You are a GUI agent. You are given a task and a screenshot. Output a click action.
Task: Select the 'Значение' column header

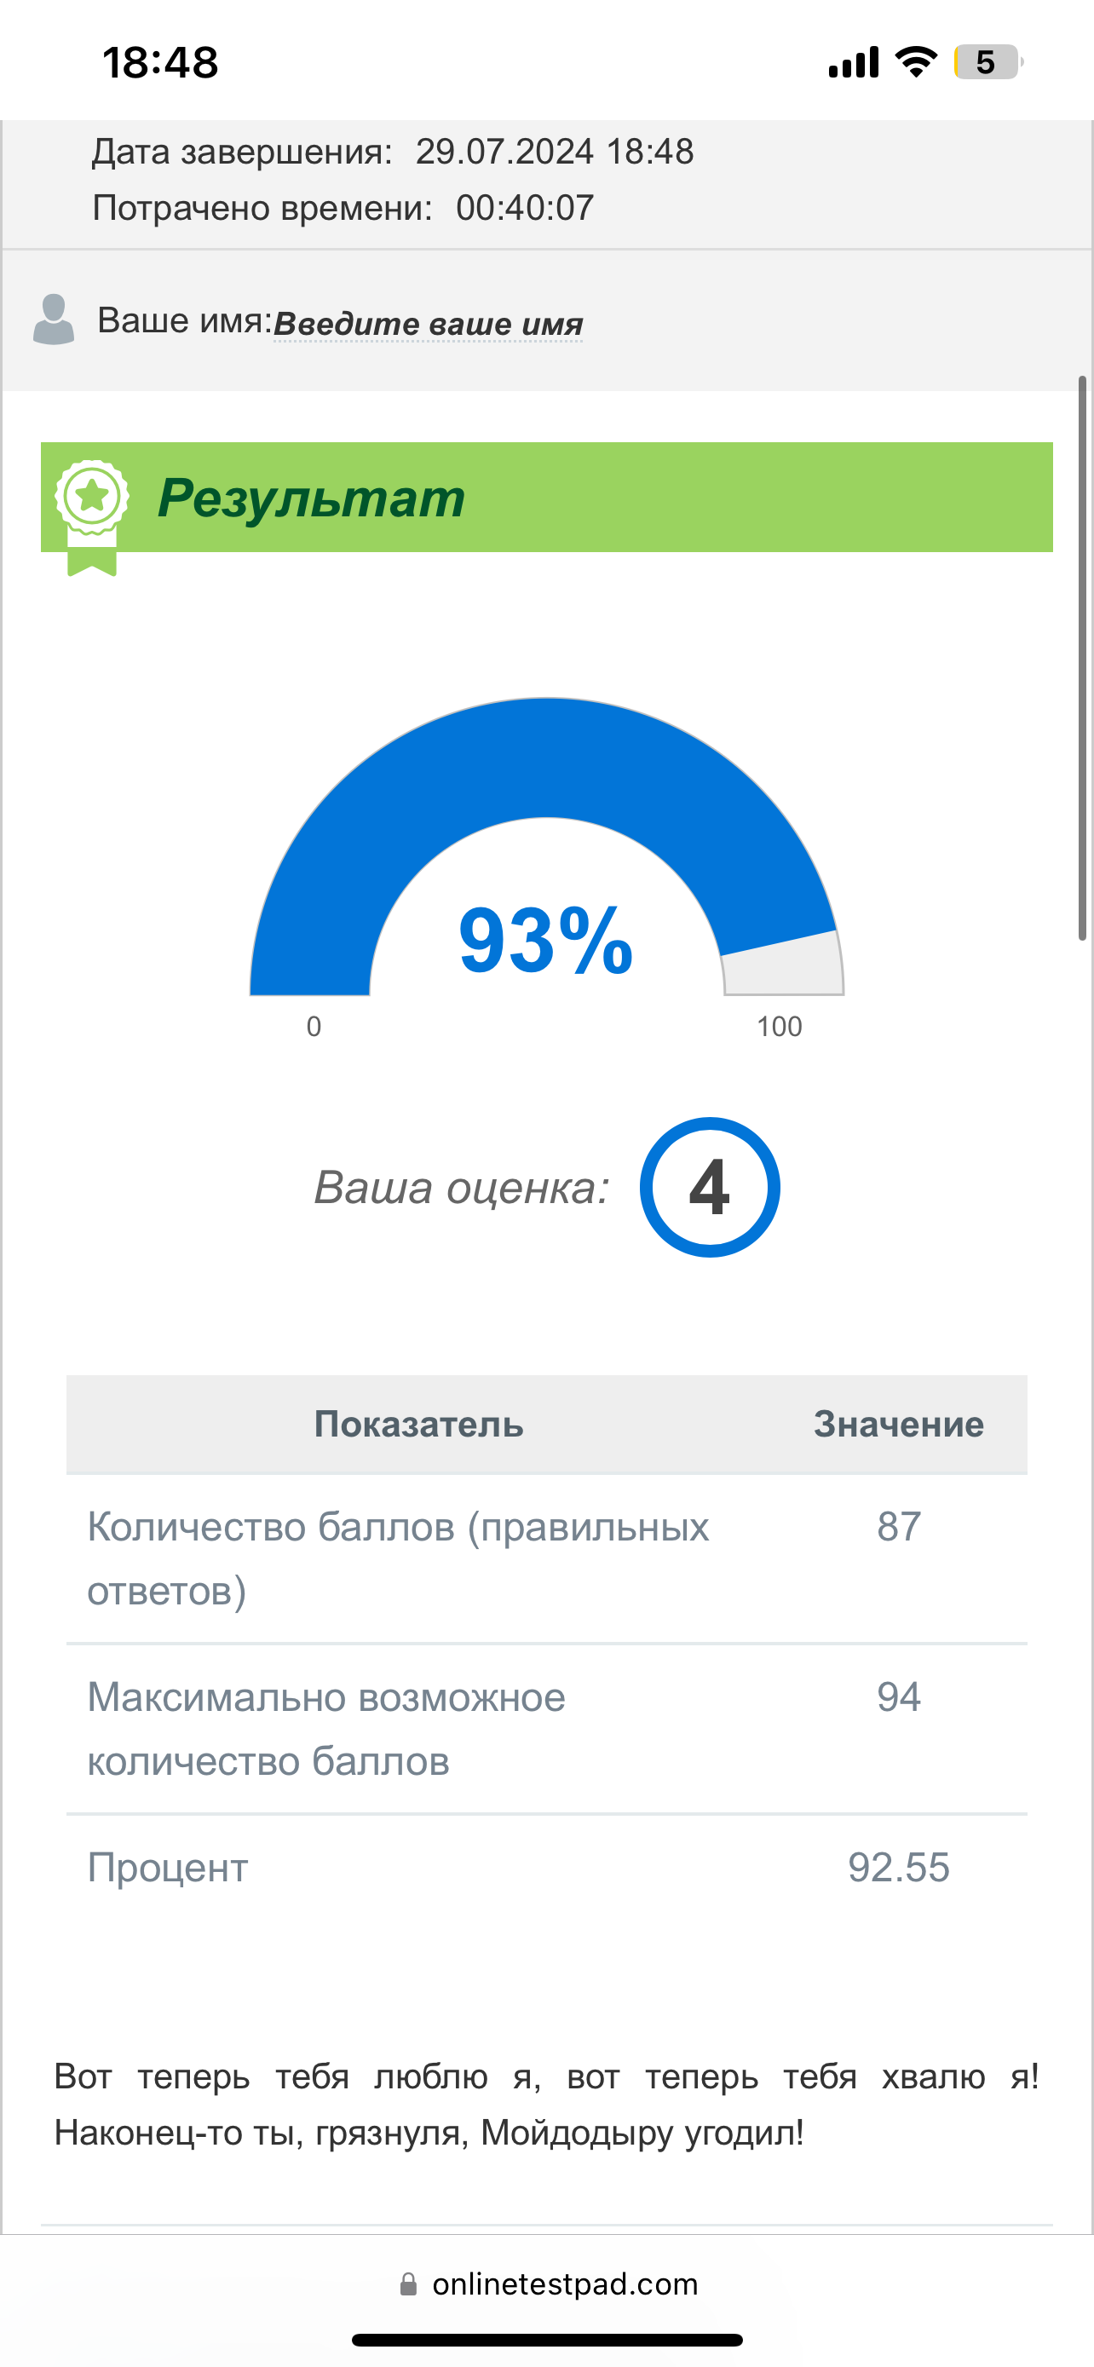pyautogui.click(x=898, y=1425)
